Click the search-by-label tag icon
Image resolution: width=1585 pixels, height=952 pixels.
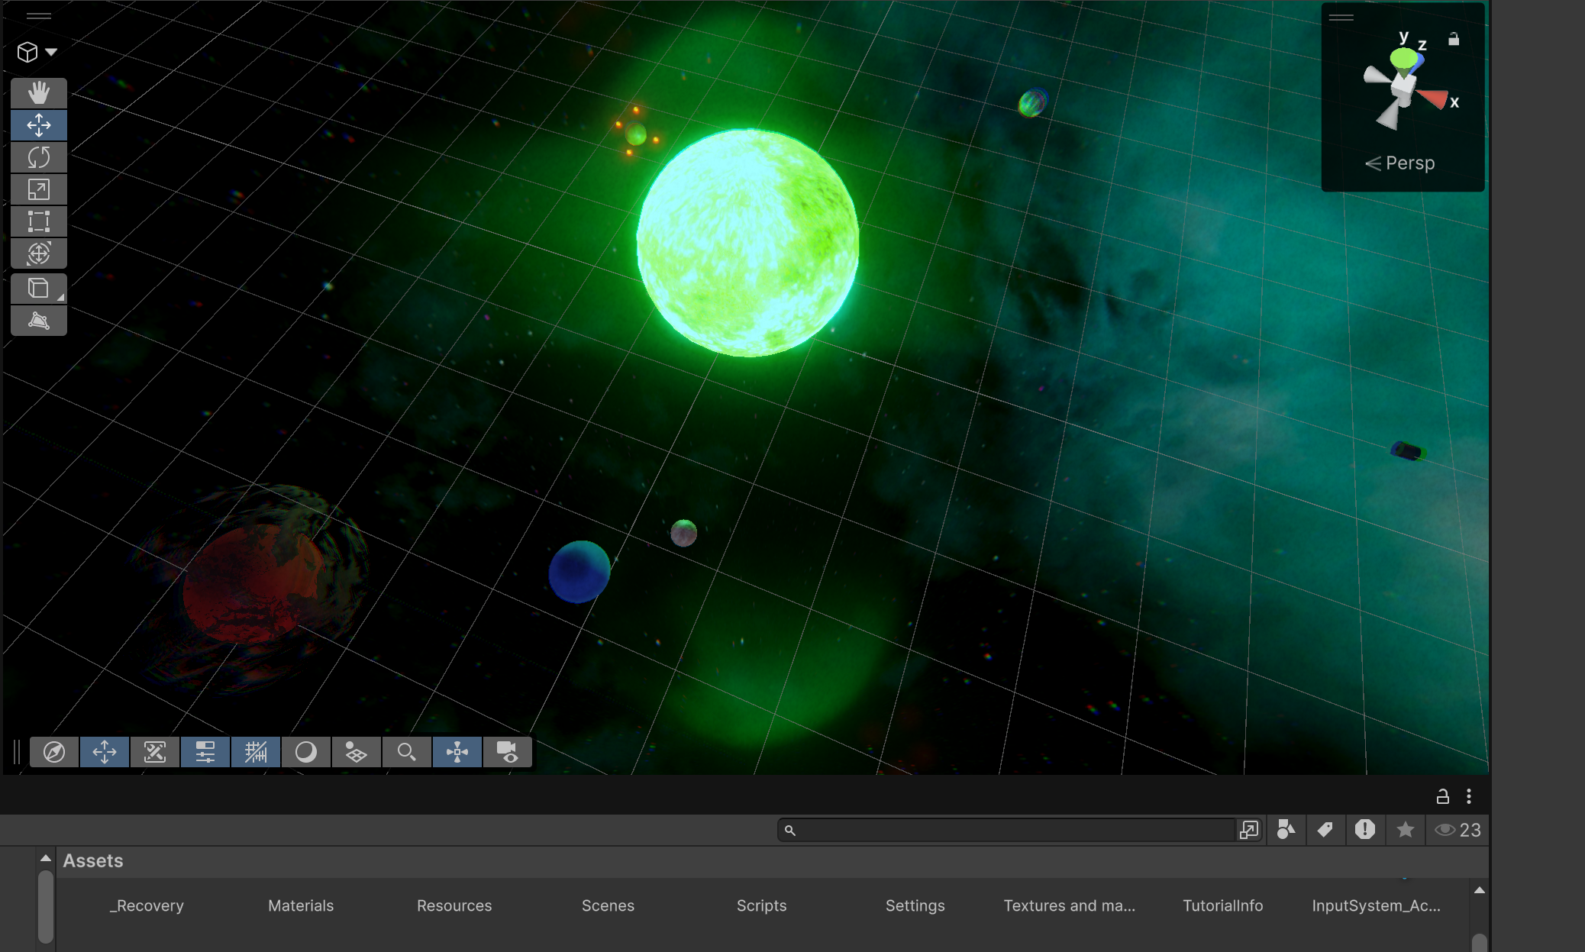click(x=1325, y=830)
